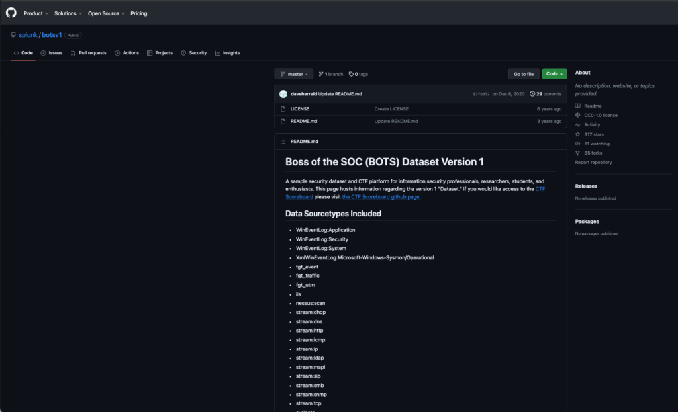Follow the CTF Scoreboard github page link
The width and height of the screenshot is (678, 412).
(381, 196)
